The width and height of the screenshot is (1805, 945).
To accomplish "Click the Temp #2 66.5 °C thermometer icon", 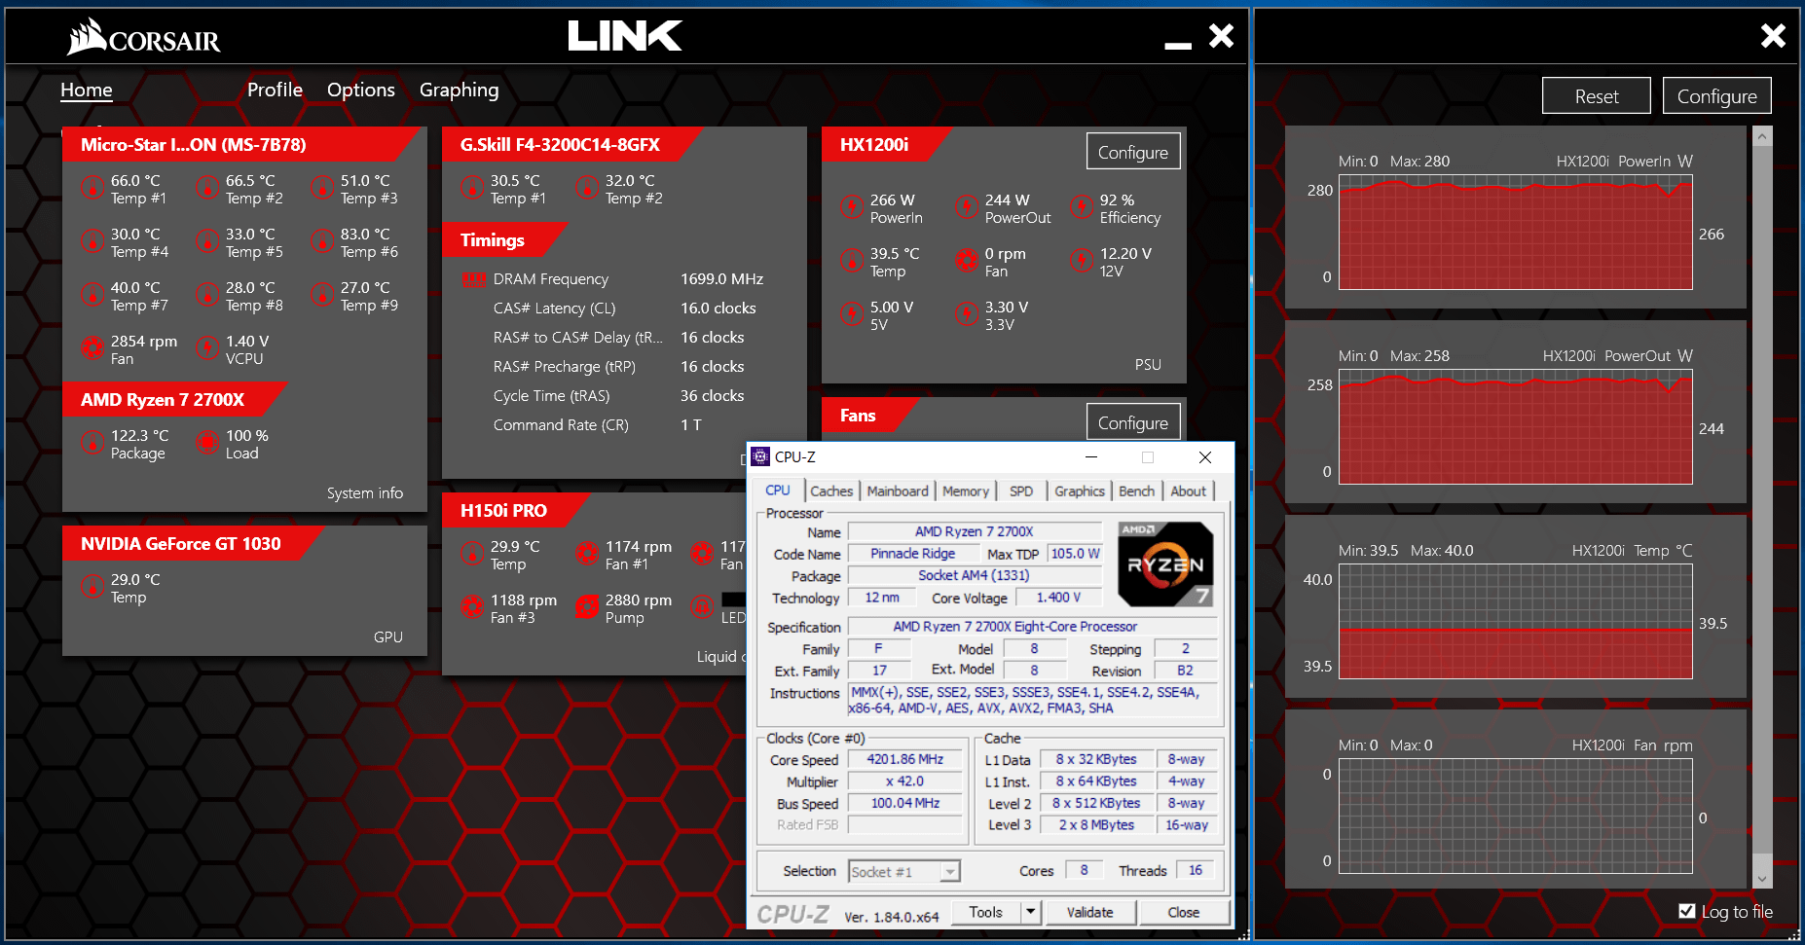I will (x=207, y=187).
